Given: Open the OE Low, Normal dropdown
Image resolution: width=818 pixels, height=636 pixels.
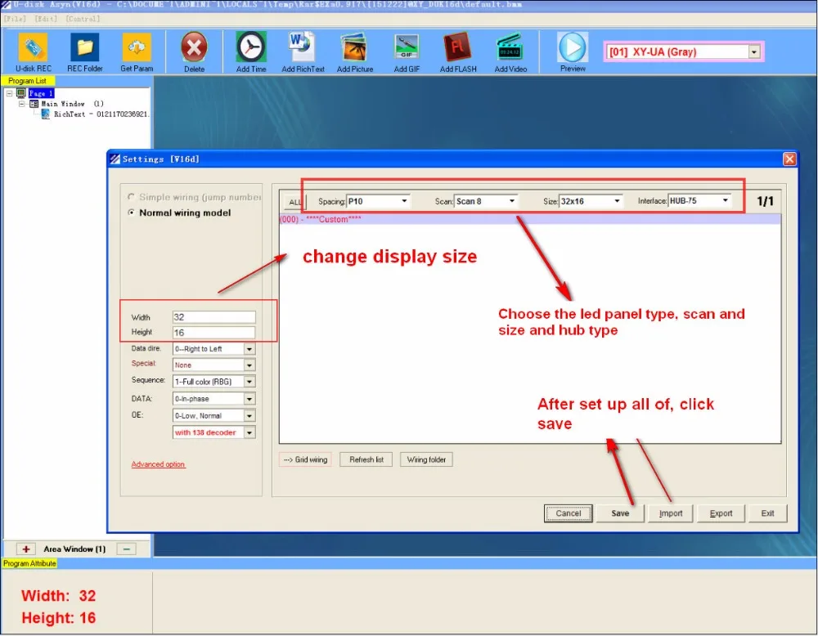Looking at the screenshot, I should (249, 415).
